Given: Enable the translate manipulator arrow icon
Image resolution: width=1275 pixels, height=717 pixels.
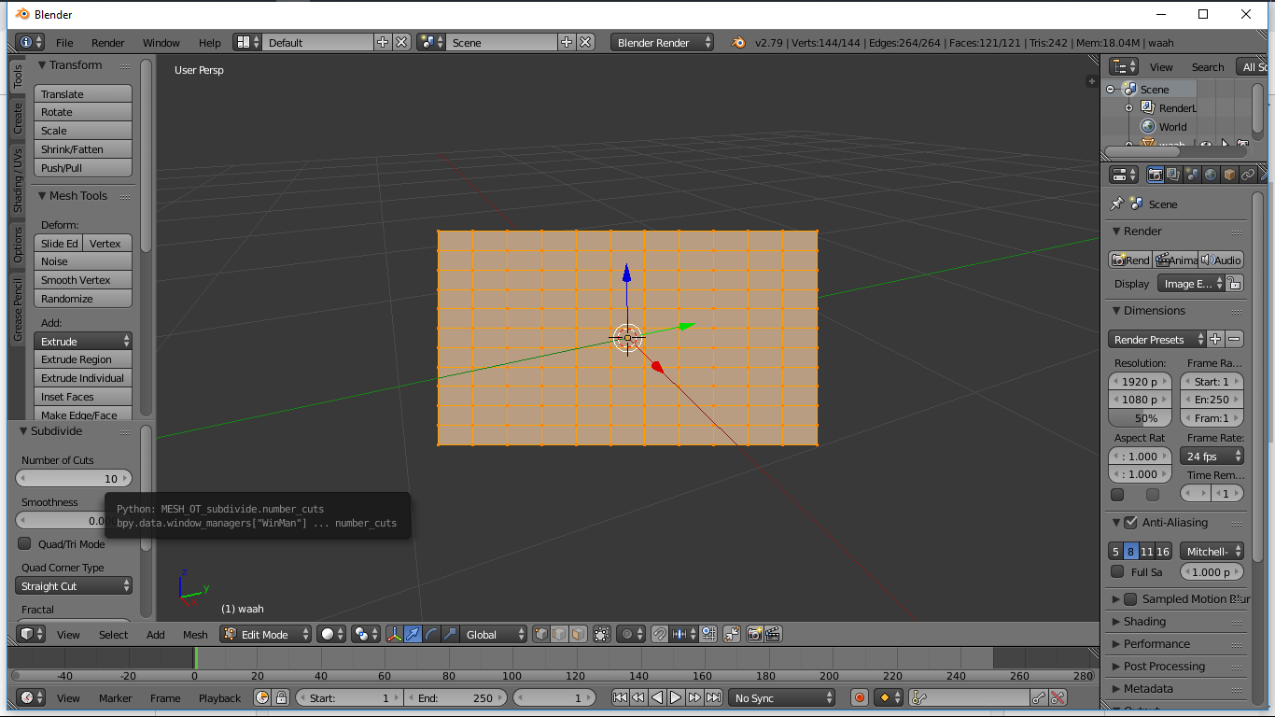Looking at the screenshot, I should (413, 634).
